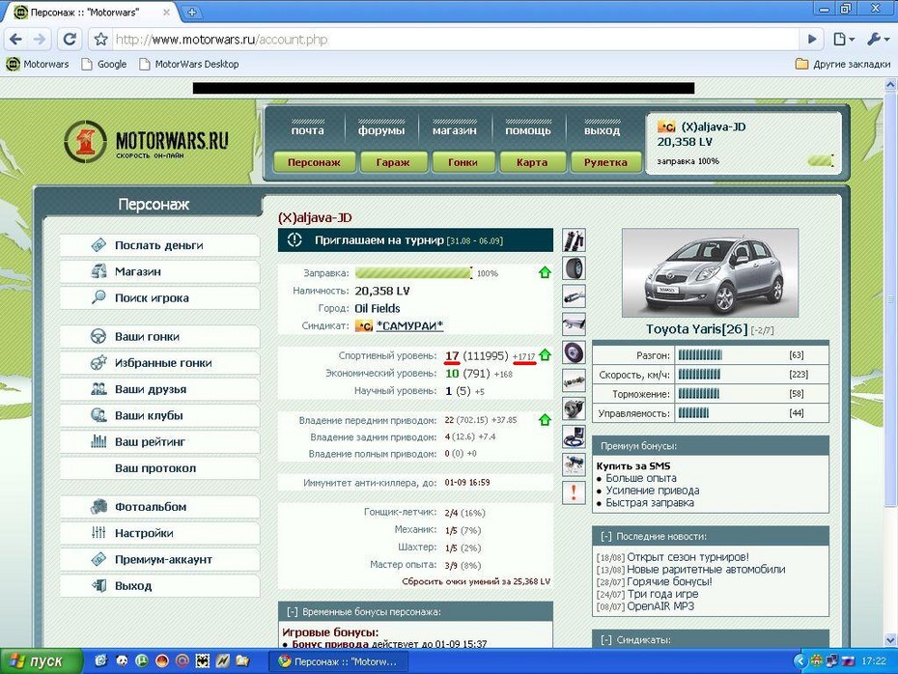
Task: Switch to the Рулетка tab
Action: click(606, 162)
